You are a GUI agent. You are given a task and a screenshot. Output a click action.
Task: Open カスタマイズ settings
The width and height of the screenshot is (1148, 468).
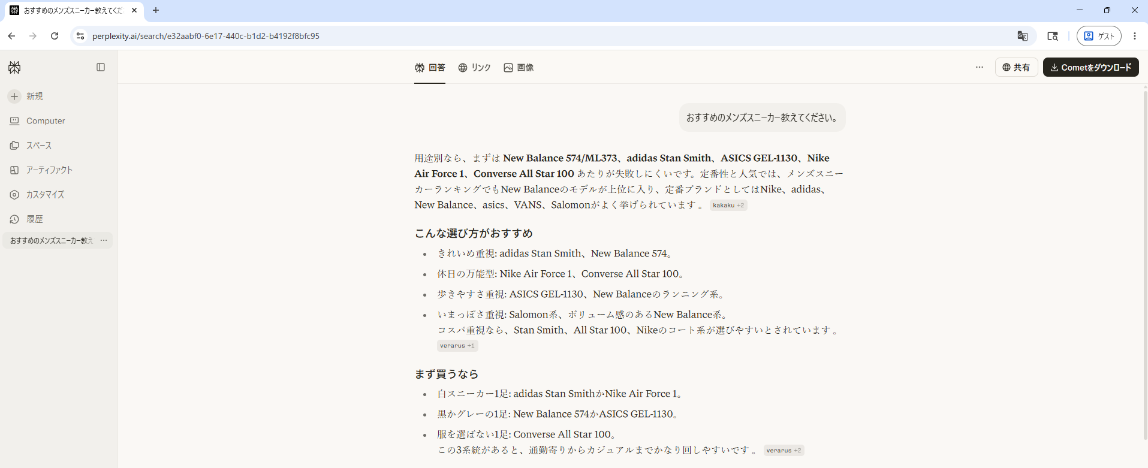[x=37, y=194]
